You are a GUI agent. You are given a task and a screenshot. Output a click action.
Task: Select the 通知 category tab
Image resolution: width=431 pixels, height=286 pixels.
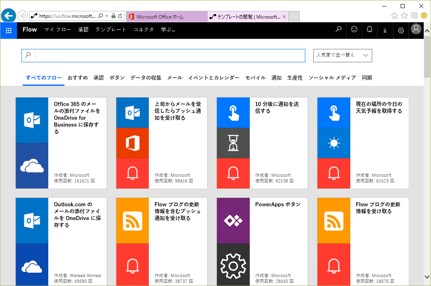pyautogui.click(x=277, y=78)
